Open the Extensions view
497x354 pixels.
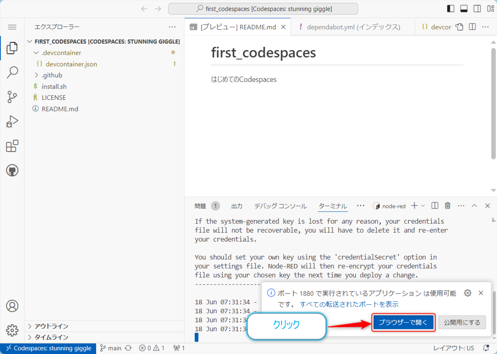(x=12, y=146)
